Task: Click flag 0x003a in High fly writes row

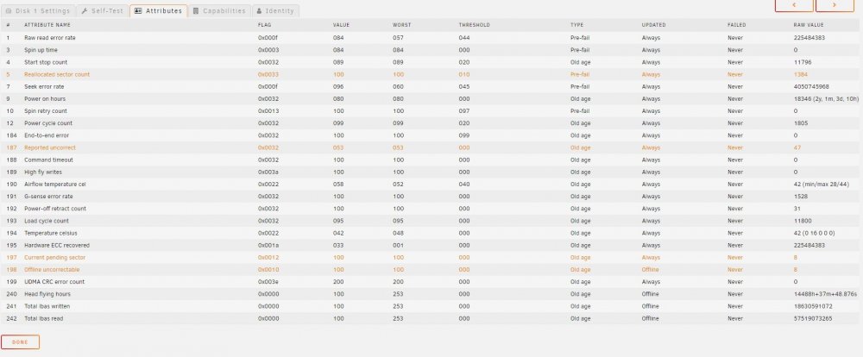Action: 268,172
